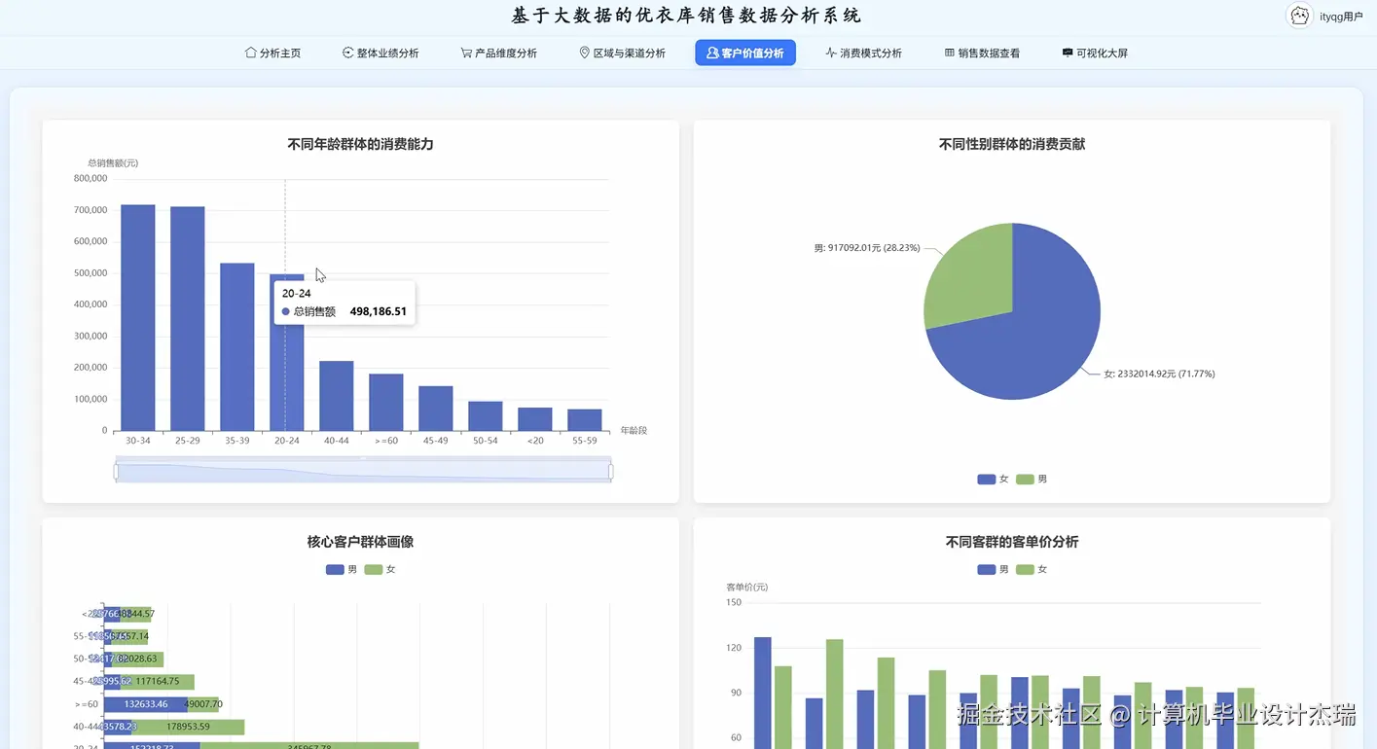Click the shopping cart icon beside 产品维度分析
Image resolution: width=1377 pixels, height=749 pixels.
[x=466, y=53]
